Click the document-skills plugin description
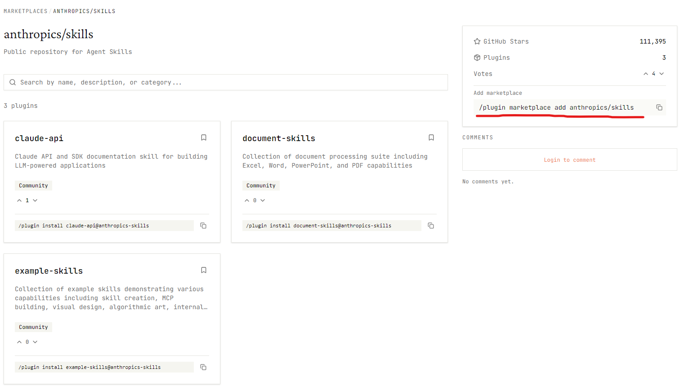Image resolution: width=680 pixels, height=386 pixels. [x=335, y=161]
